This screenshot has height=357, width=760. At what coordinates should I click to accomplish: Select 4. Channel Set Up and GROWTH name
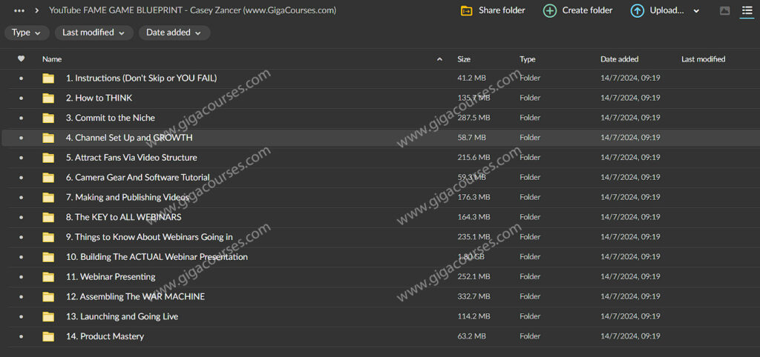click(129, 138)
